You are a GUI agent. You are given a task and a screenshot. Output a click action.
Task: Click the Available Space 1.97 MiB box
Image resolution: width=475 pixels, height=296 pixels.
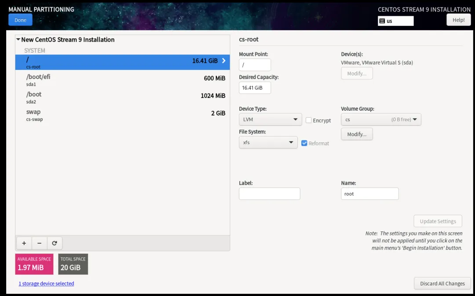pyautogui.click(x=34, y=264)
